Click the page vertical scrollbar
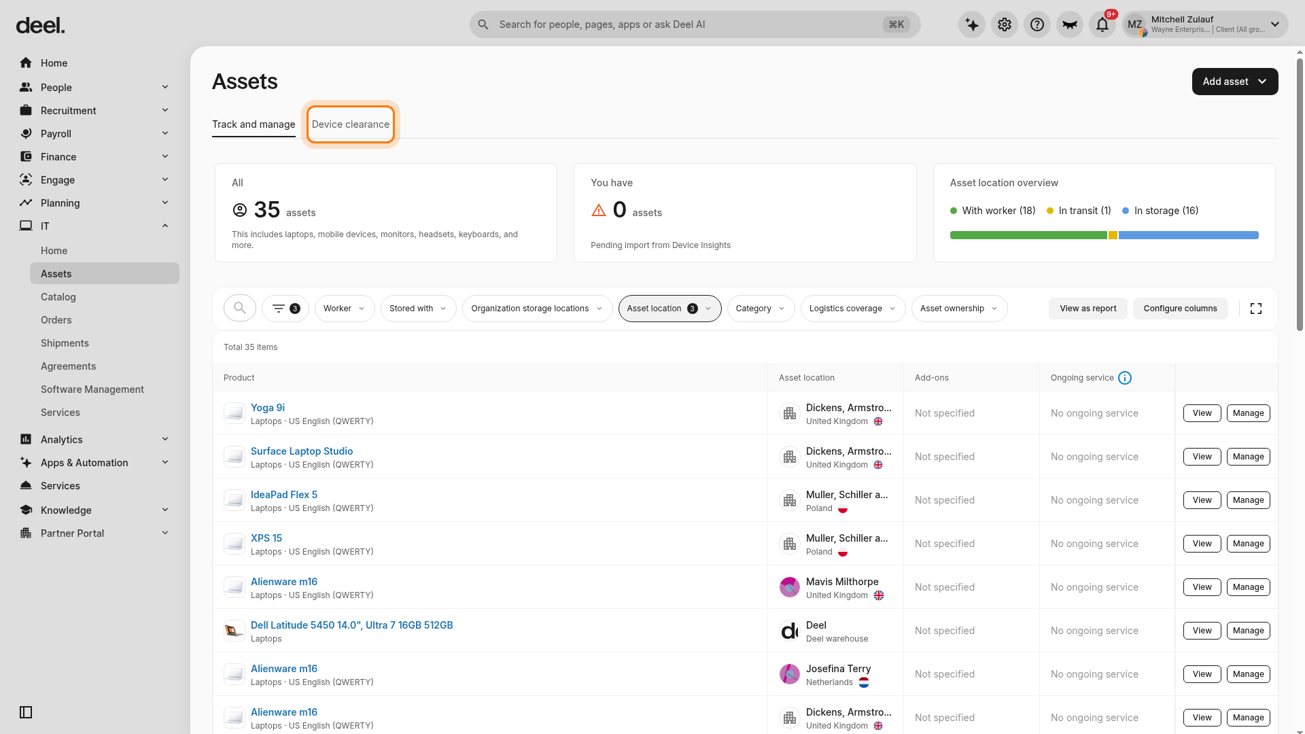Viewport: 1305px width, 734px height. 1300,194
